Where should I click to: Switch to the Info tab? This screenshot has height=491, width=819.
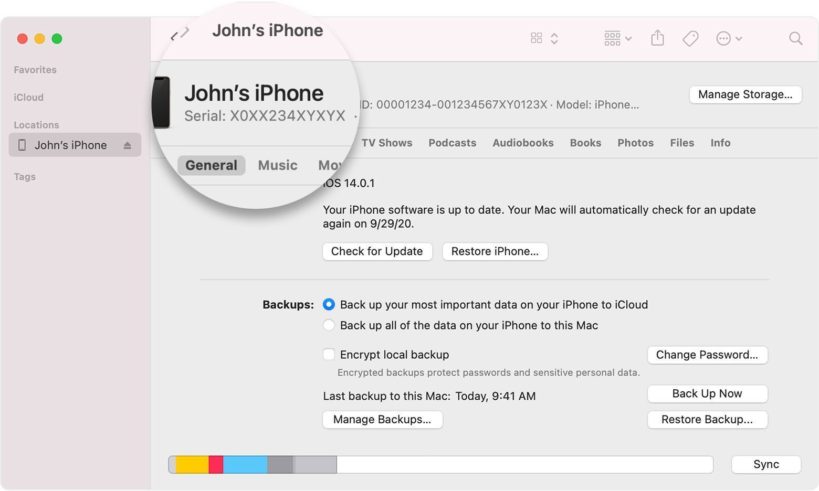click(720, 143)
